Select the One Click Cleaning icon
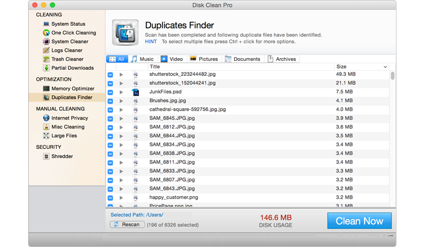This screenshot has width=424, height=247. 46,33
